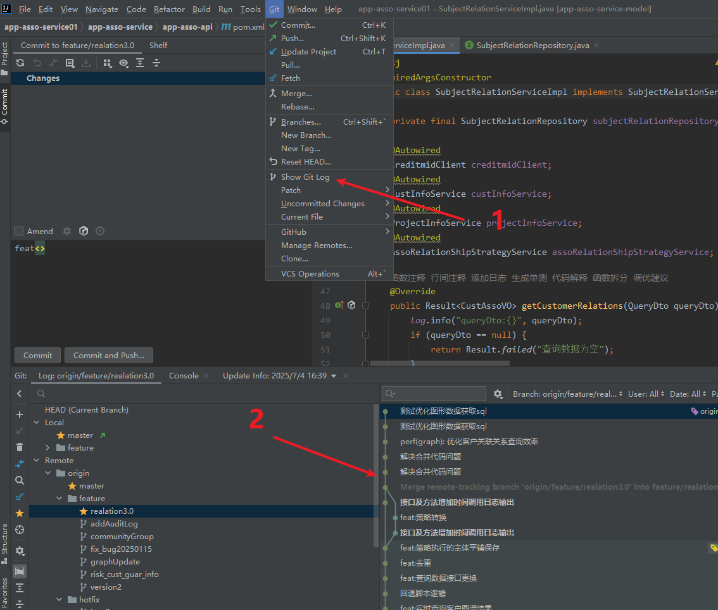Open the User: All filter dropdown

coord(646,394)
